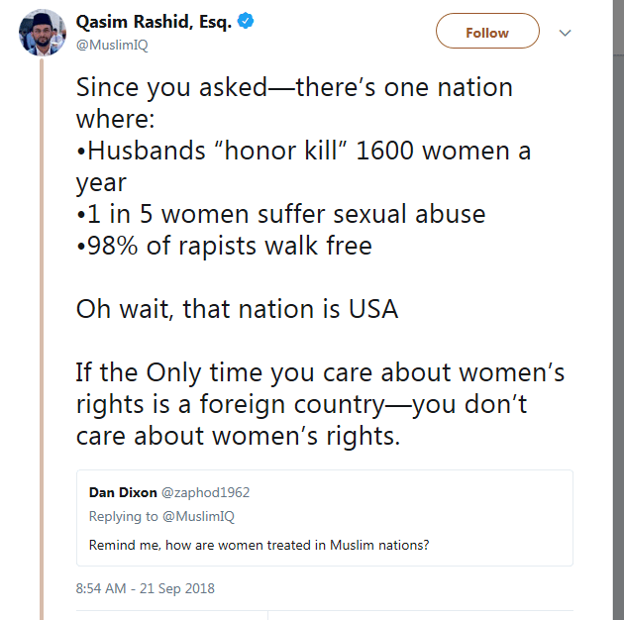Click the words "Replying to" in the quoted tweet
This screenshot has height=620, width=624.
[123, 516]
